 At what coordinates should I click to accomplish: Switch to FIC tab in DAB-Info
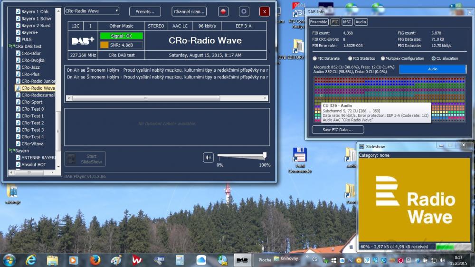[x=335, y=22]
